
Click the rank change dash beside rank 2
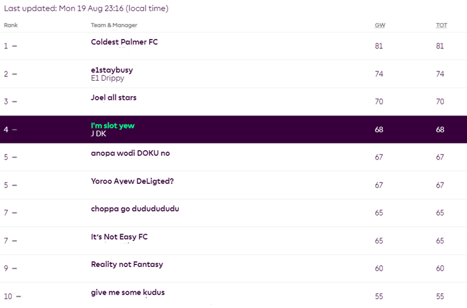[14, 75]
